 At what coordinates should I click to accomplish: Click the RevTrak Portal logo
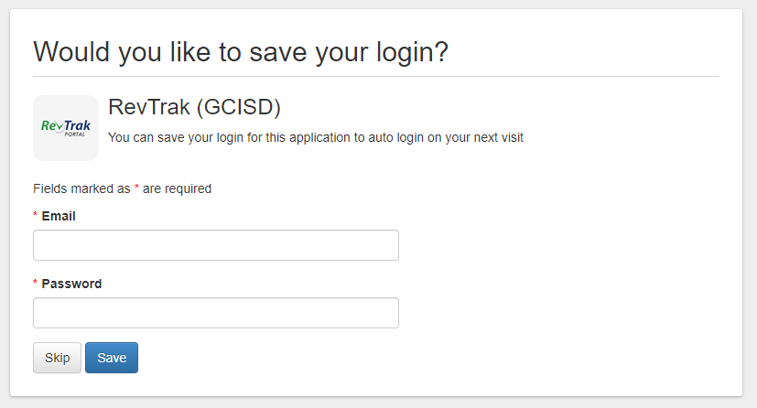66,127
